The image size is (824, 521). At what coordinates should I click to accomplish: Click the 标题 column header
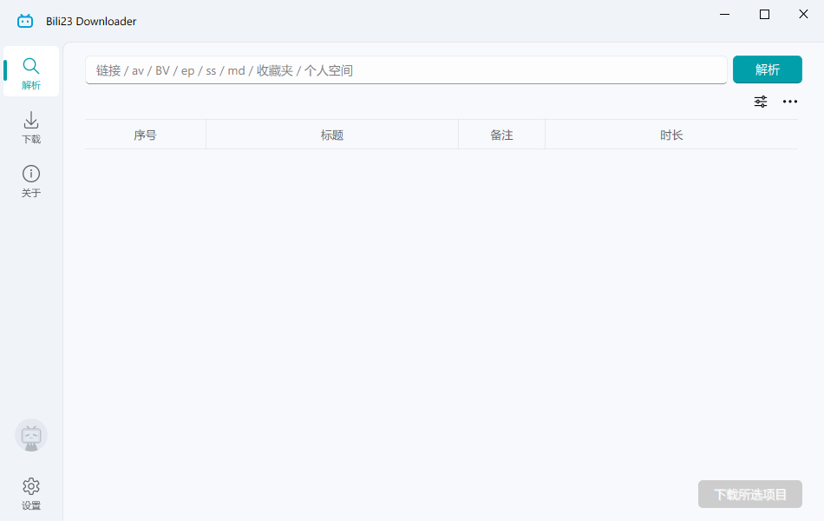pyautogui.click(x=332, y=135)
